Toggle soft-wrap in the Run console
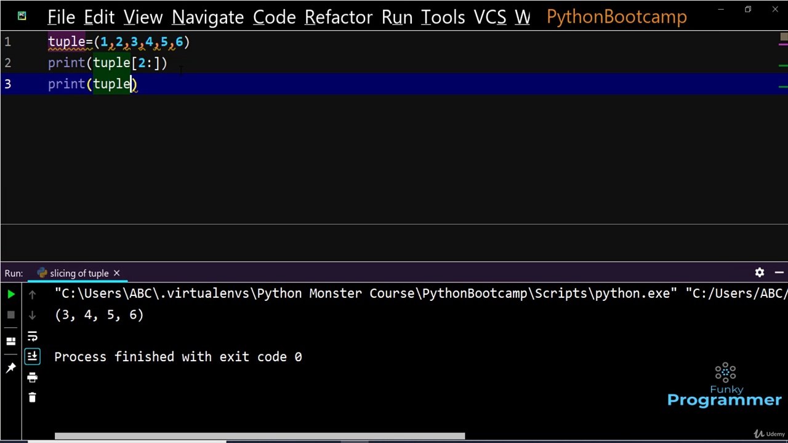 point(32,336)
